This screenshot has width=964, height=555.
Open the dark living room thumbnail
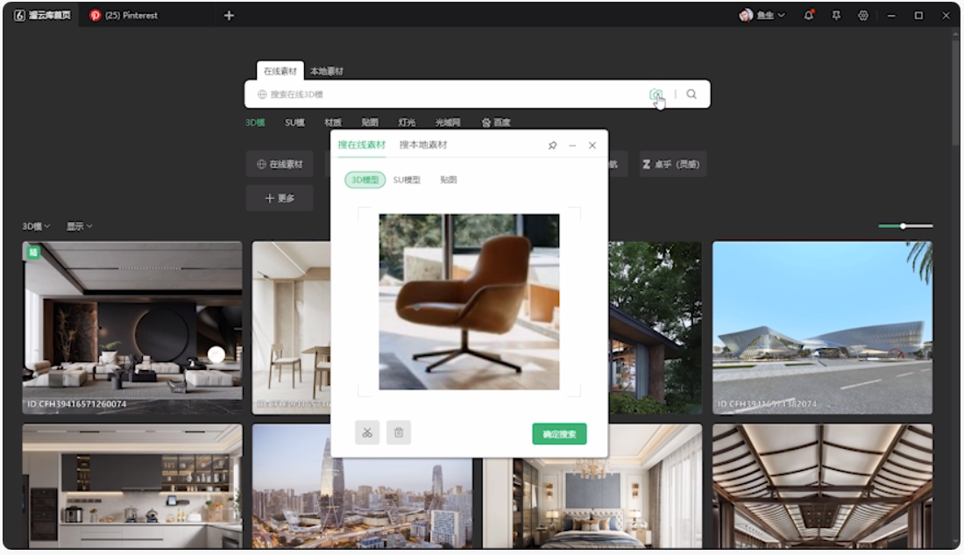[x=132, y=327]
